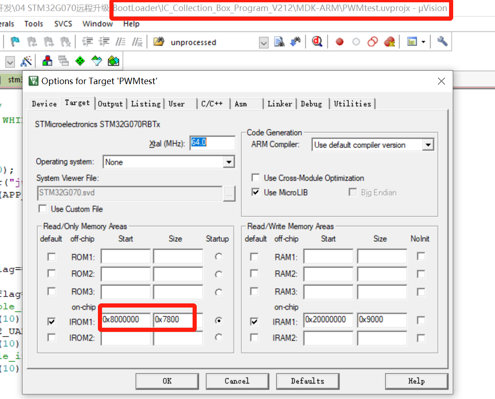This screenshot has width=495, height=399.
Task: Clear all bookmarks icon
Action: click(x=65, y=42)
